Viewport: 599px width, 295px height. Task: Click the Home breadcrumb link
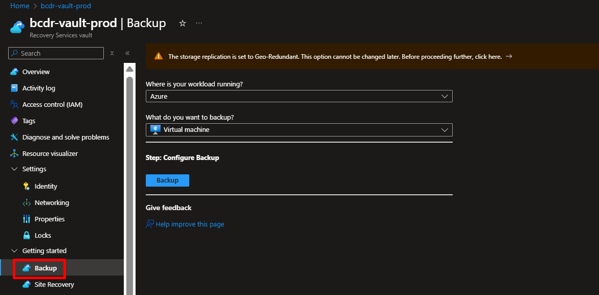(19, 6)
